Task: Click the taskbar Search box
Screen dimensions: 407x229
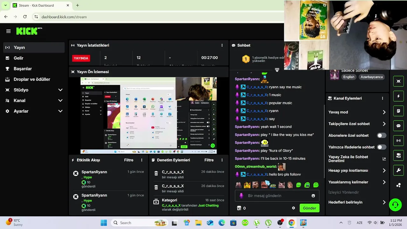Action: 140,223
